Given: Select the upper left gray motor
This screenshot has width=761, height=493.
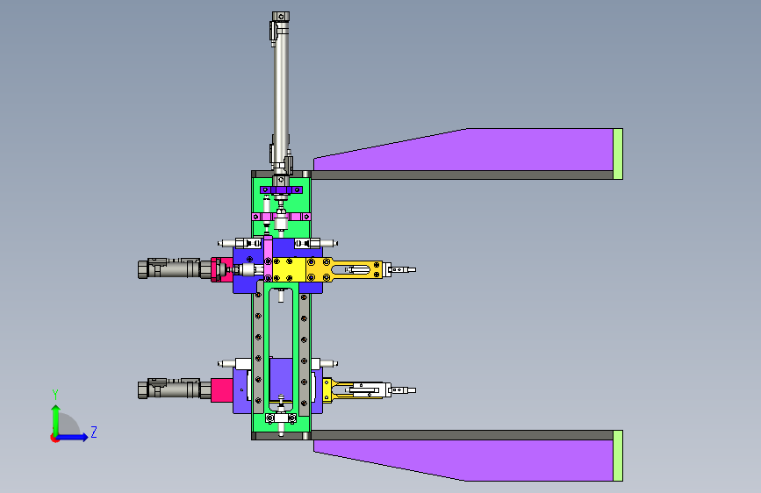Looking at the screenshot, I should coord(175,268).
